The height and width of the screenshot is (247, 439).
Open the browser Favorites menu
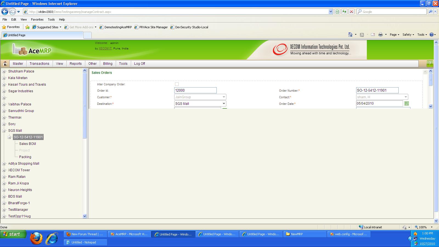click(37, 19)
